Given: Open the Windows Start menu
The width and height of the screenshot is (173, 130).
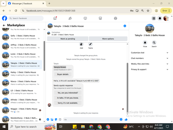Looking at the screenshot, I should (4, 127).
